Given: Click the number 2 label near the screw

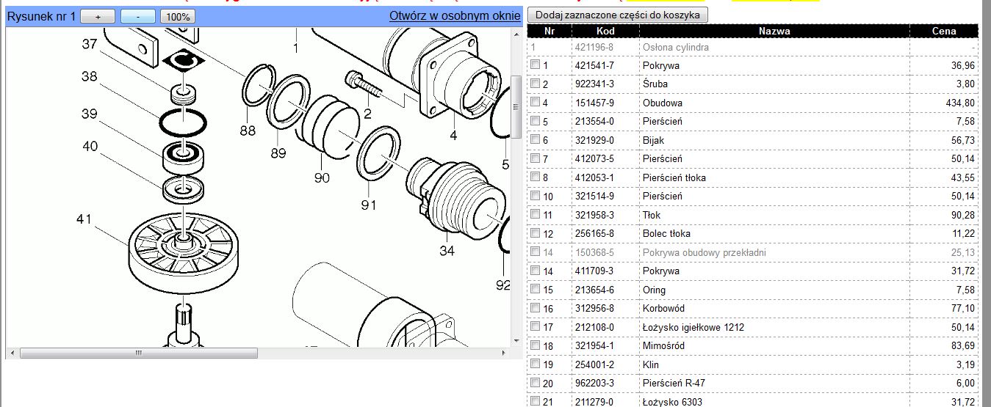Looking at the screenshot, I should 367,114.
